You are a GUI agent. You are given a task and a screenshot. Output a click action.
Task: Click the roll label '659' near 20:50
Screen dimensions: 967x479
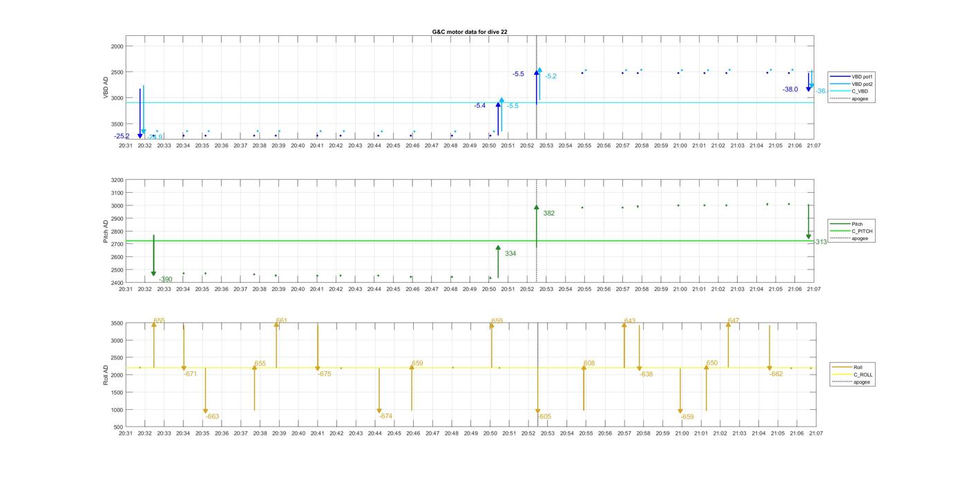click(497, 321)
